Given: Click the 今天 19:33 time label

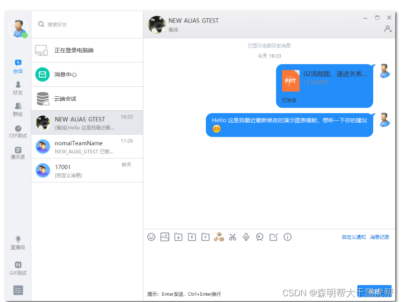Looking at the screenshot, I should coord(269,56).
